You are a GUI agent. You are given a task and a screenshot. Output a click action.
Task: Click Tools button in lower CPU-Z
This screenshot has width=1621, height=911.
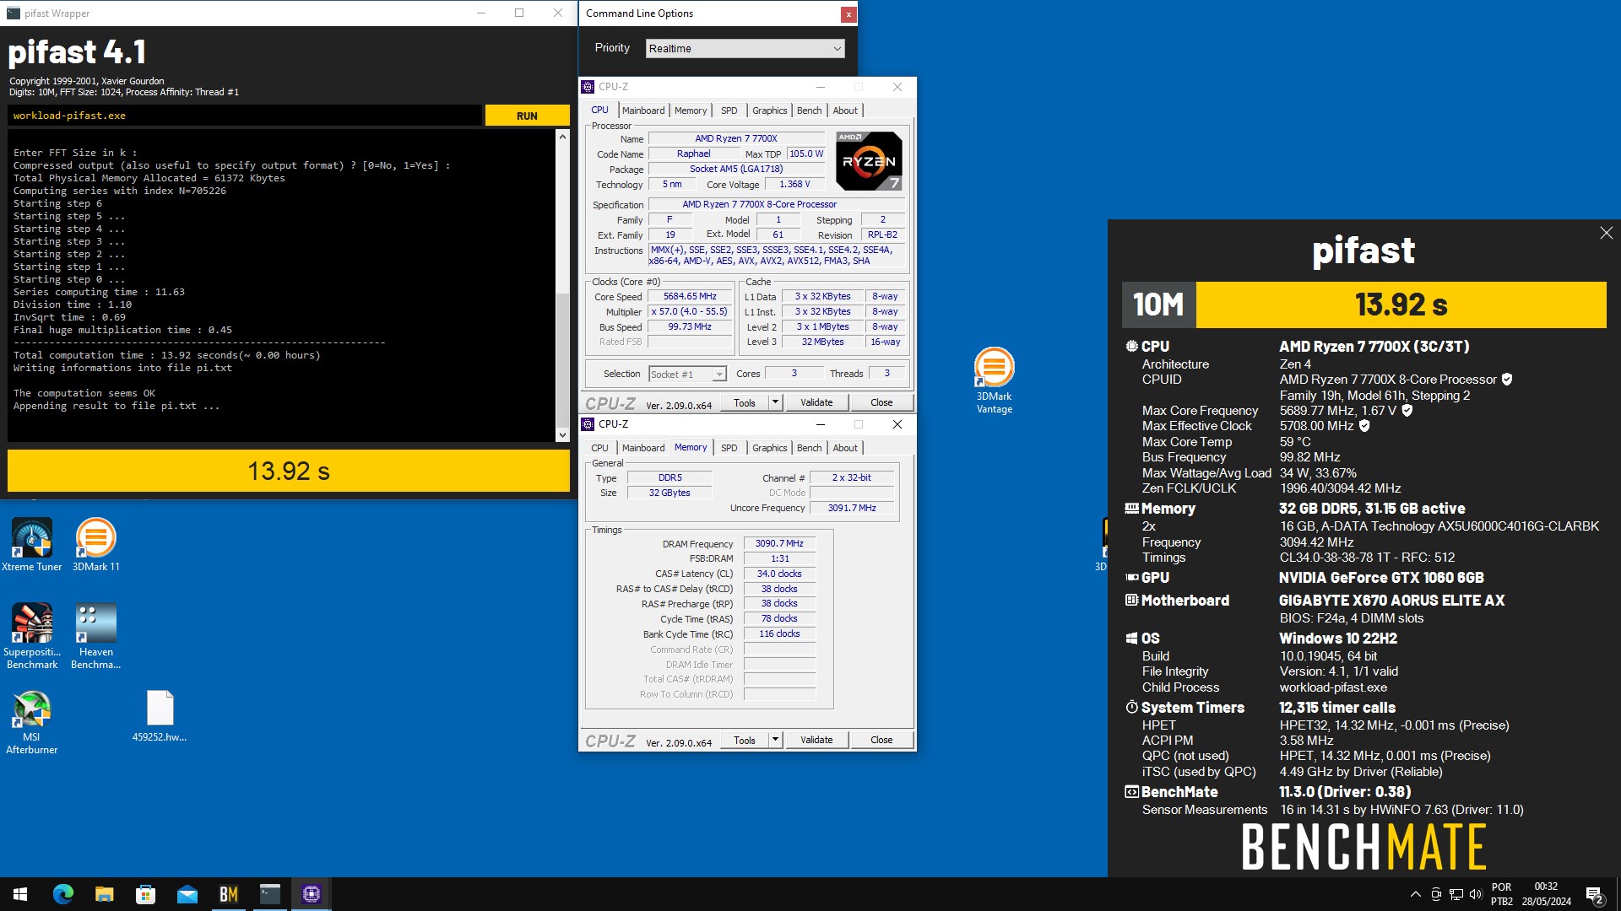(745, 740)
